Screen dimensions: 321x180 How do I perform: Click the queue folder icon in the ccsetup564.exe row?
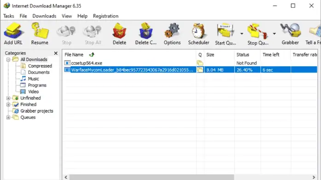[200, 63]
